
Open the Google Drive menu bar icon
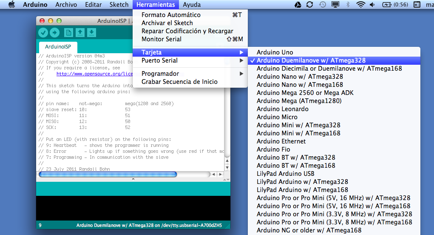(x=298, y=4)
